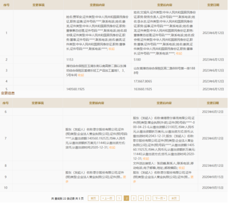Click the 变更后内容 header in the lower table
Viewport: 228px width, 203px height.
click(164, 103)
